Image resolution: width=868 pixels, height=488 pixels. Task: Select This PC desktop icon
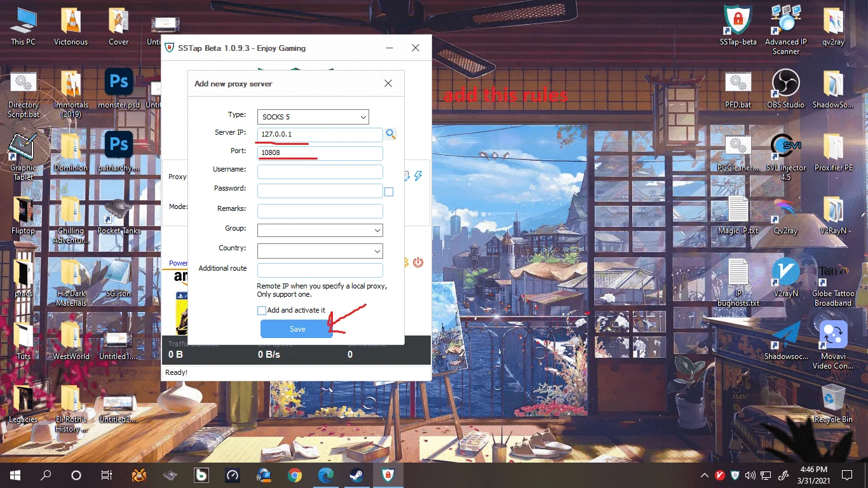[24, 26]
